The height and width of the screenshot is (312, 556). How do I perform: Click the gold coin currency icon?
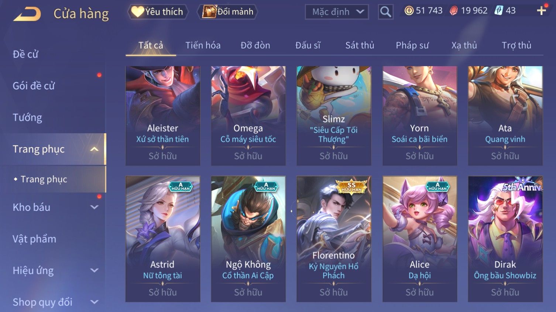click(x=409, y=11)
